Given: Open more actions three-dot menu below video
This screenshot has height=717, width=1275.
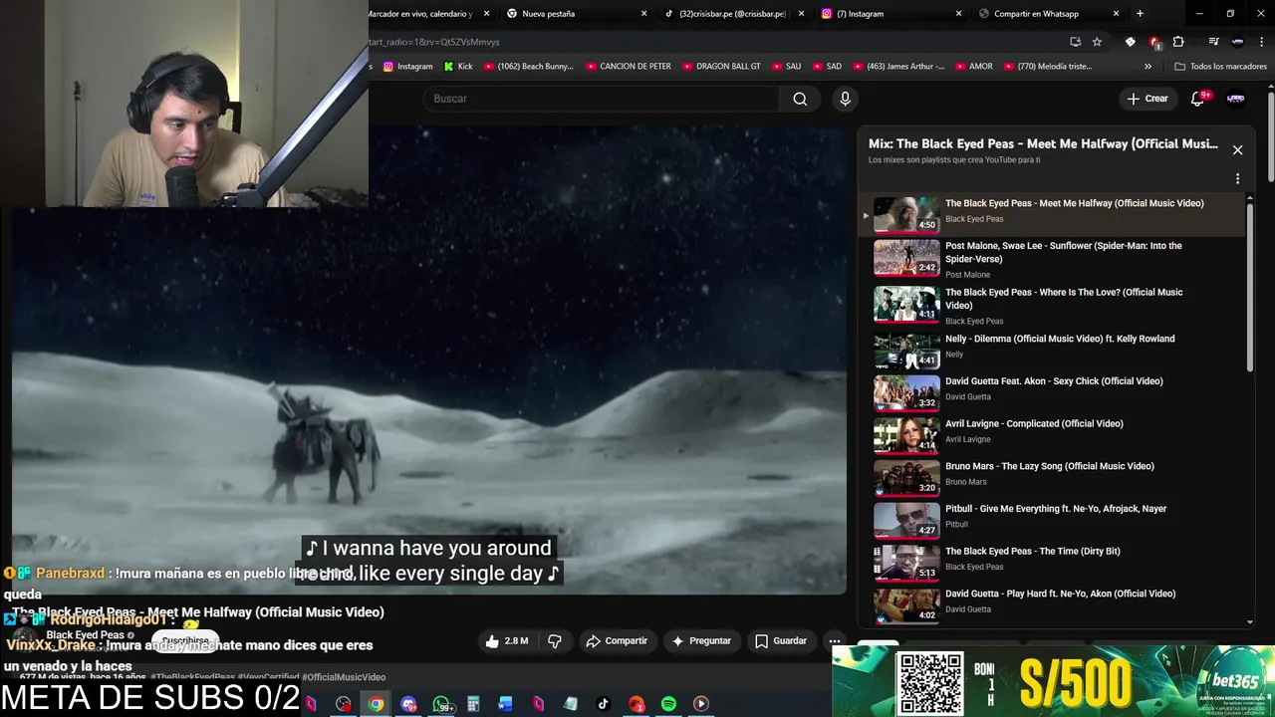Looking at the screenshot, I should (x=835, y=641).
